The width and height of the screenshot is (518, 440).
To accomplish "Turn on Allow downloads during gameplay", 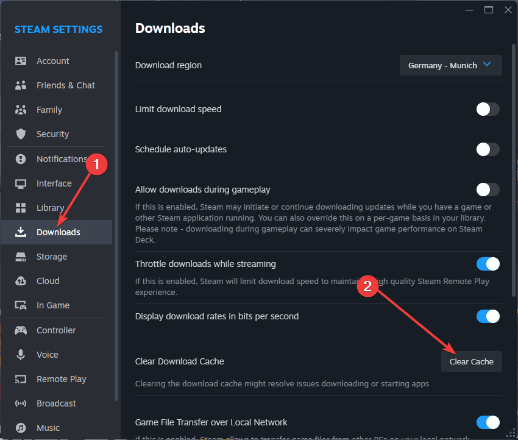I will tap(488, 190).
